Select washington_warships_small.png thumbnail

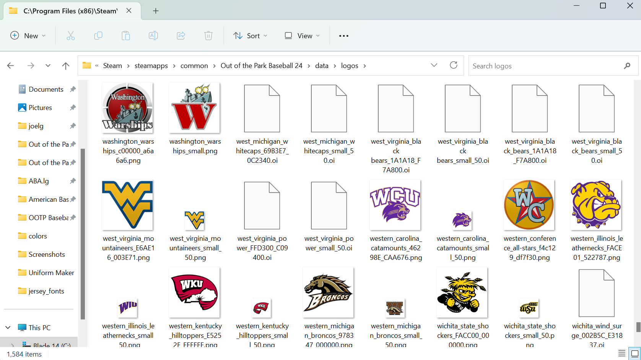coord(195,108)
